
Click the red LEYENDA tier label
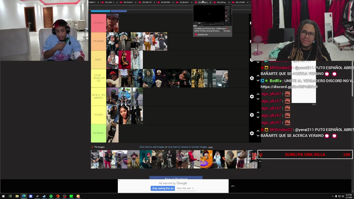pos(98,23)
